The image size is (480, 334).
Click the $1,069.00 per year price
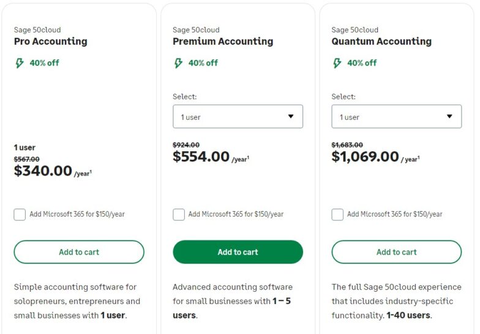(x=366, y=157)
